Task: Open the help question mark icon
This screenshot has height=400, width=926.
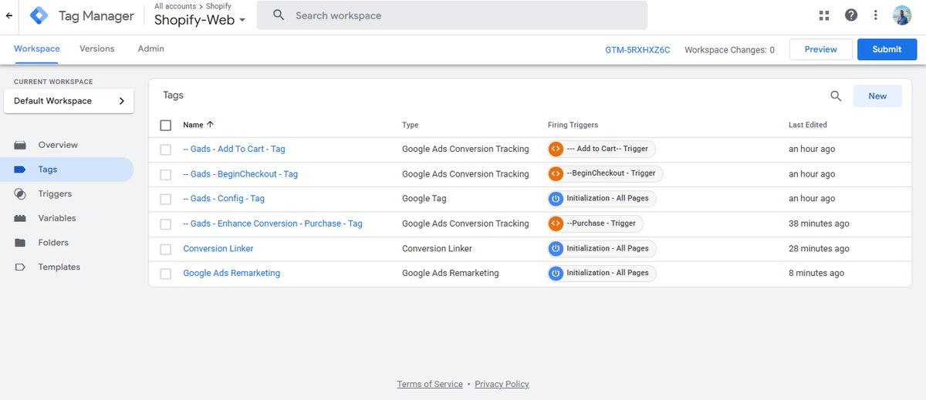Action: pyautogui.click(x=850, y=15)
